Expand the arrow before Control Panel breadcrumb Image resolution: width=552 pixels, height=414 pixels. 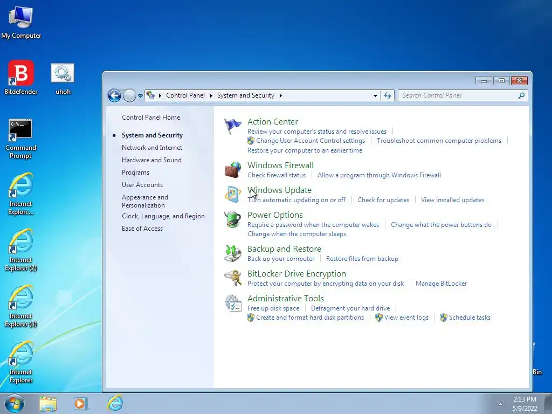(x=160, y=96)
